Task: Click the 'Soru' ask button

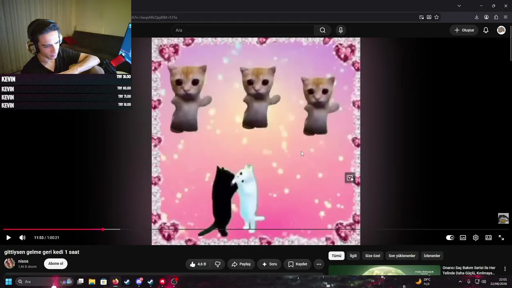Action: (269, 264)
